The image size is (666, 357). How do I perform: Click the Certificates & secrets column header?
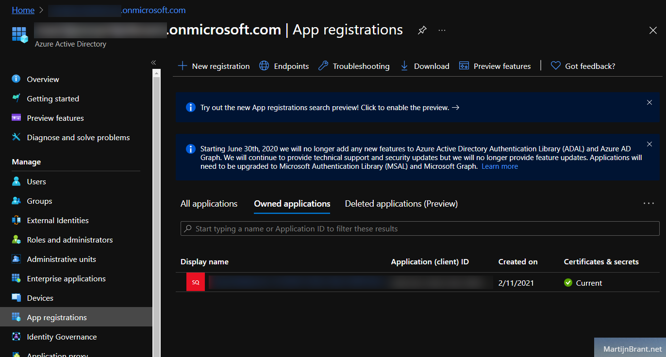[601, 261]
